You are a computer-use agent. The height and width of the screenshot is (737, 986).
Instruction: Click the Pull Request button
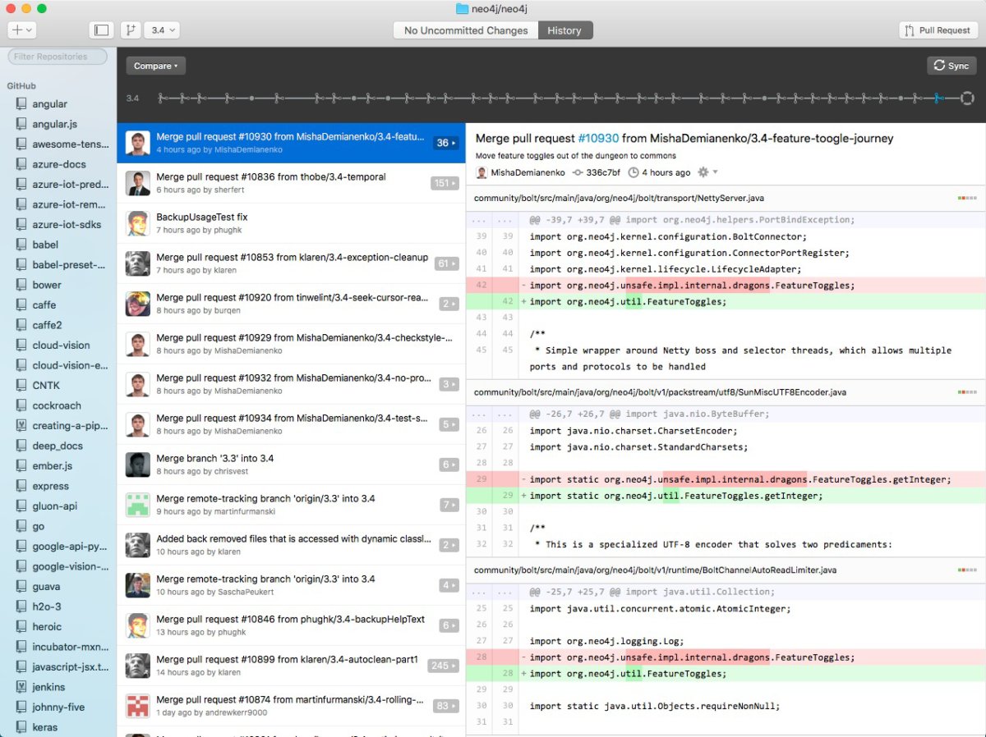(x=938, y=30)
